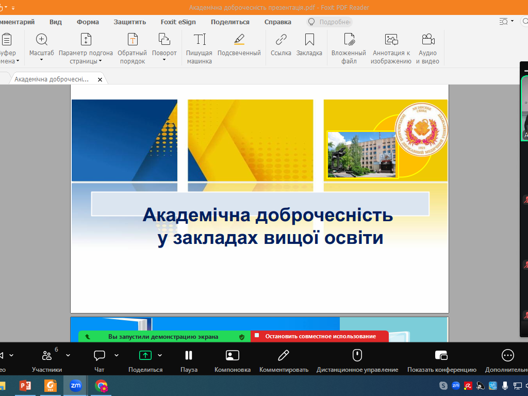Viewport: 528px width, 396px height.
Task: Click speaker audio icon in tray
Action: (526, 386)
